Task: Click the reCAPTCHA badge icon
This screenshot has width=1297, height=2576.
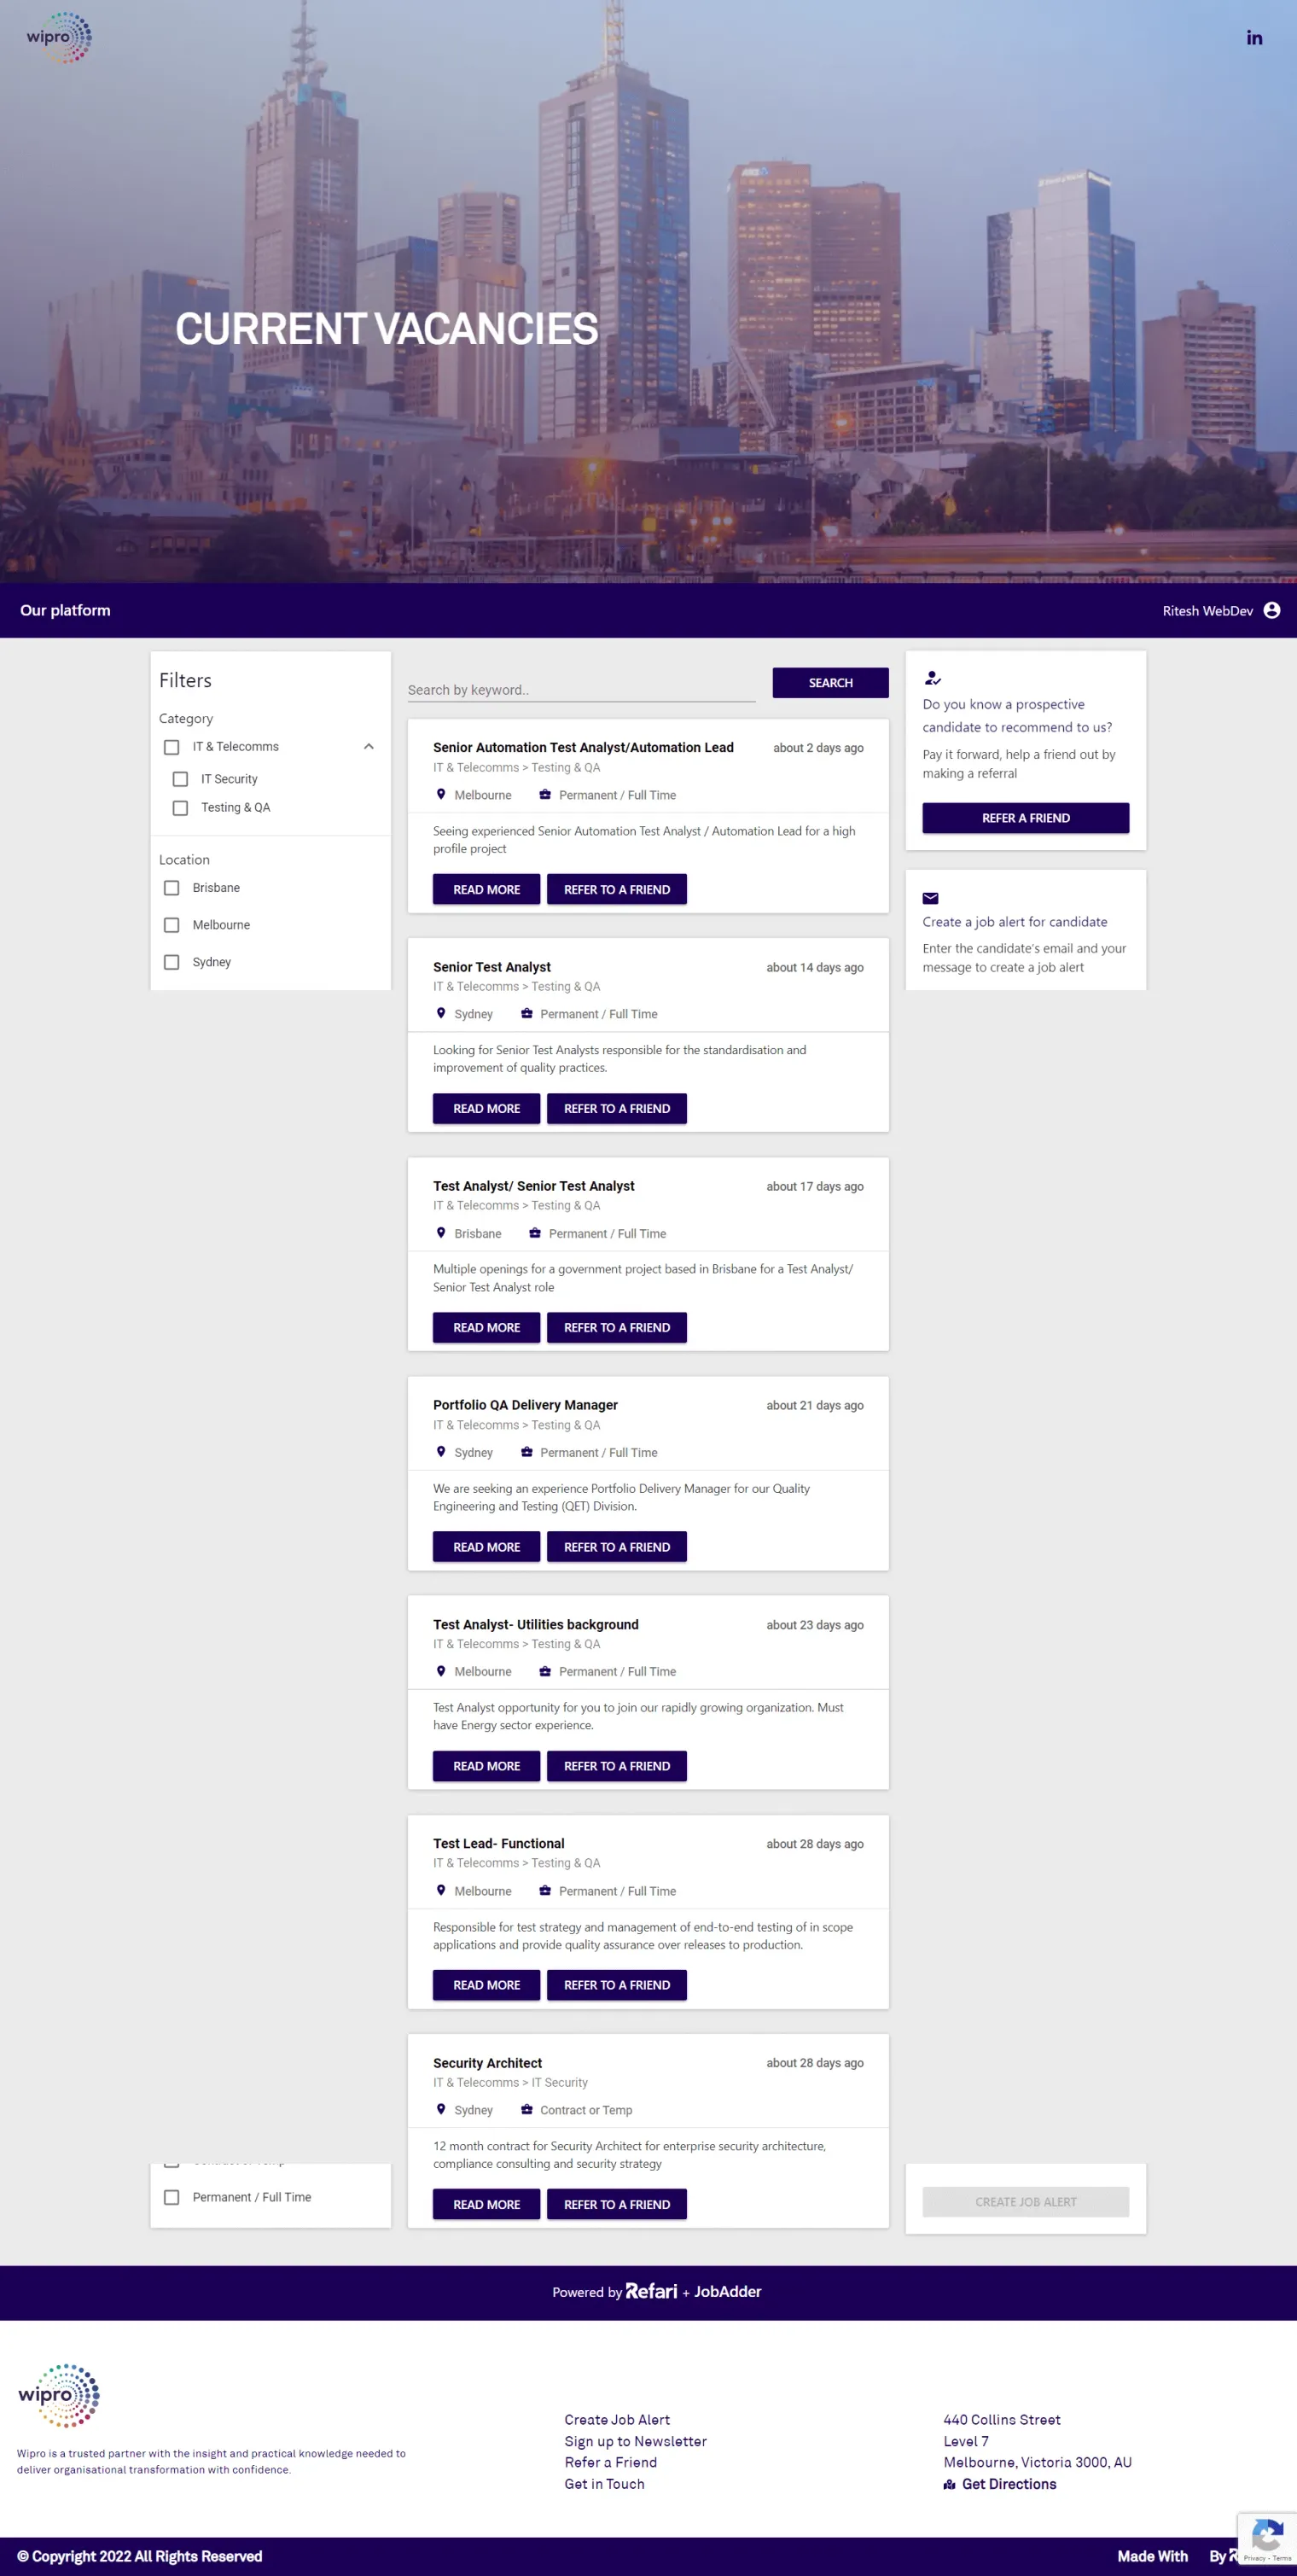Action: 1267,2538
